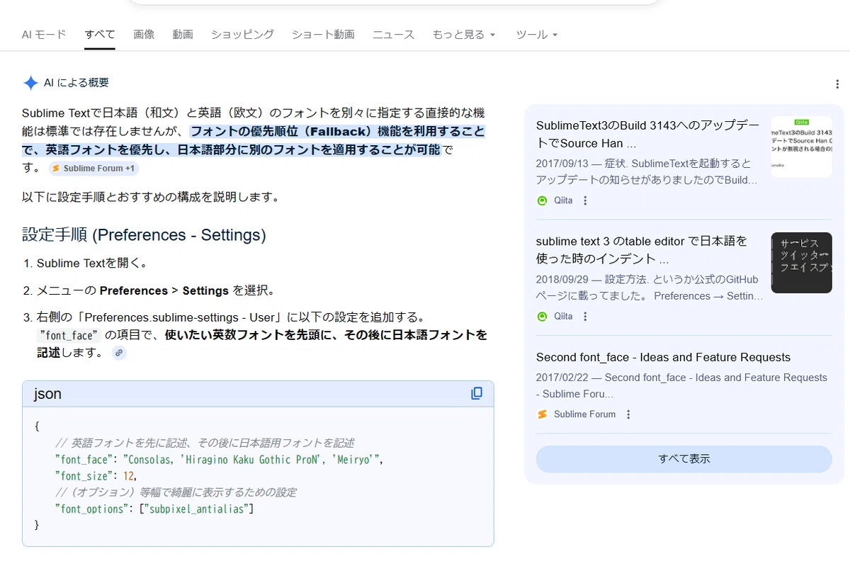Open more options for the table editor result
This screenshot has width=850, height=566.
(x=585, y=317)
